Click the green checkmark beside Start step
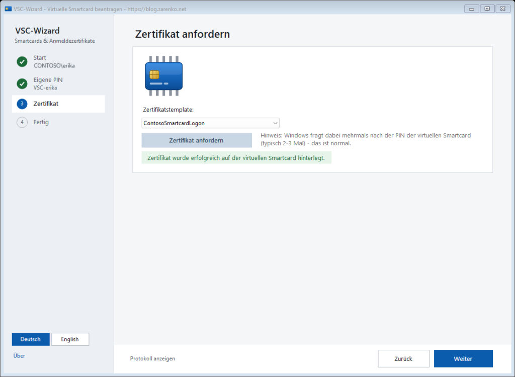This screenshot has width=515, height=377. [22, 61]
